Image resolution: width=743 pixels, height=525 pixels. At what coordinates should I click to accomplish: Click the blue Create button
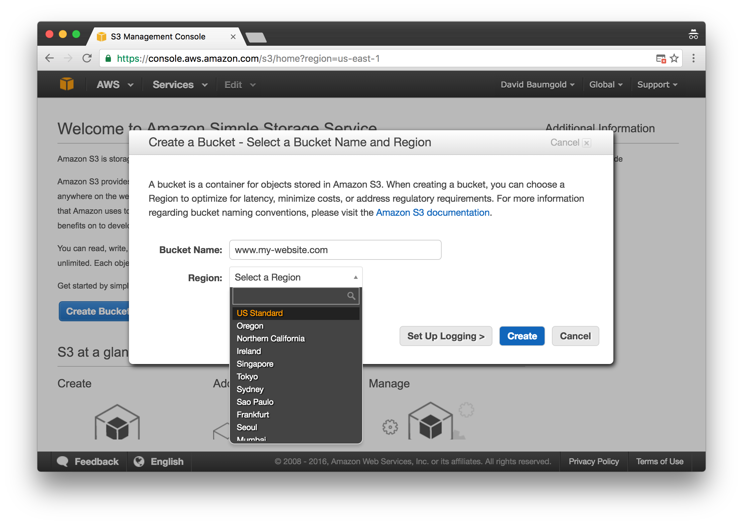point(522,336)
